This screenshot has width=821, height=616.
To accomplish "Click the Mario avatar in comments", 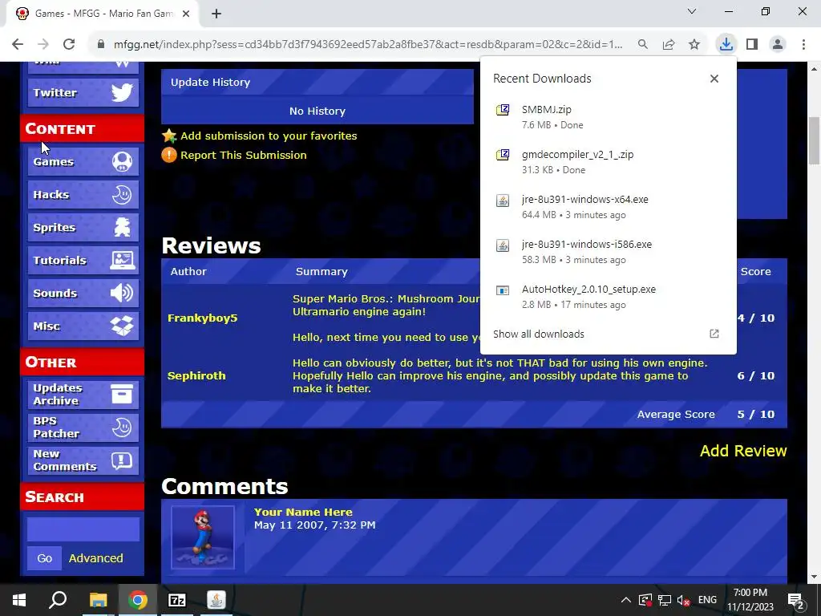I will pyautogui.click(x=203, y=537).
